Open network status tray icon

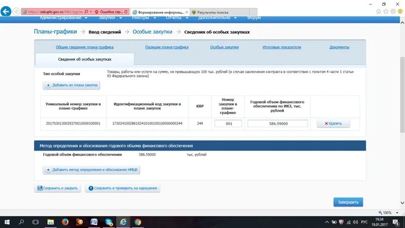pos(348,222)
